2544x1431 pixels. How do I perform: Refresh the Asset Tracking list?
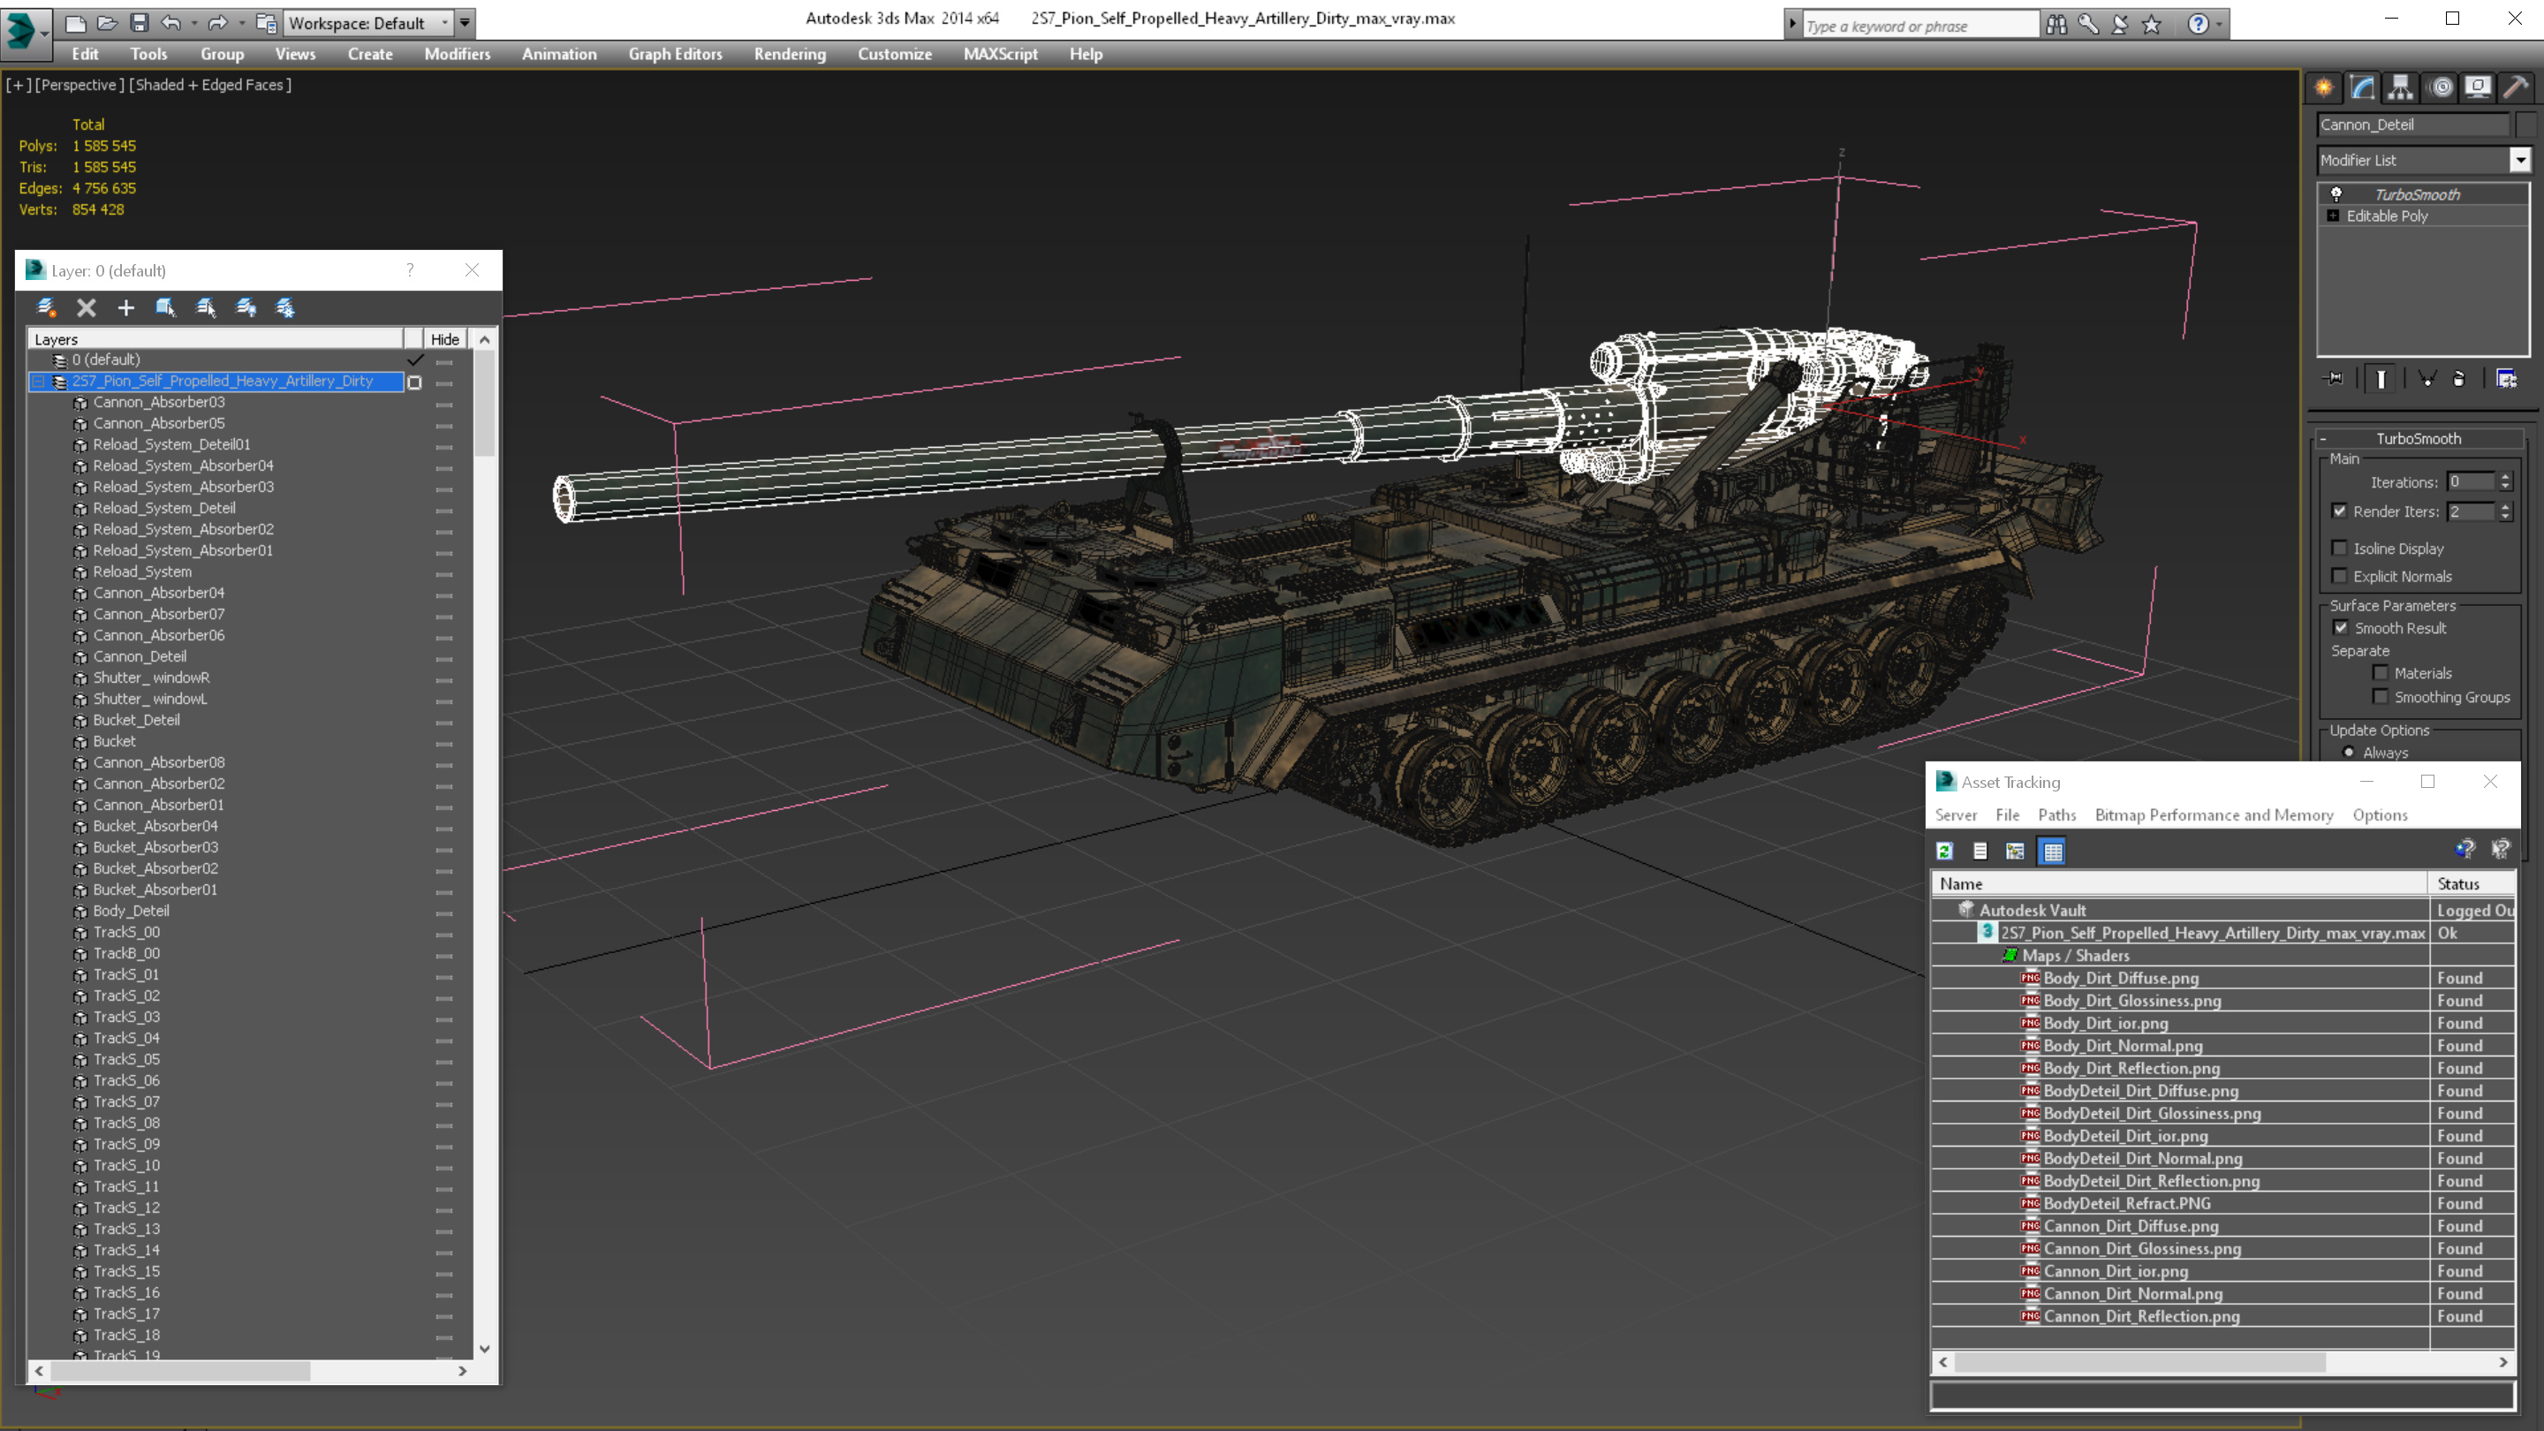pos(1944,852)
